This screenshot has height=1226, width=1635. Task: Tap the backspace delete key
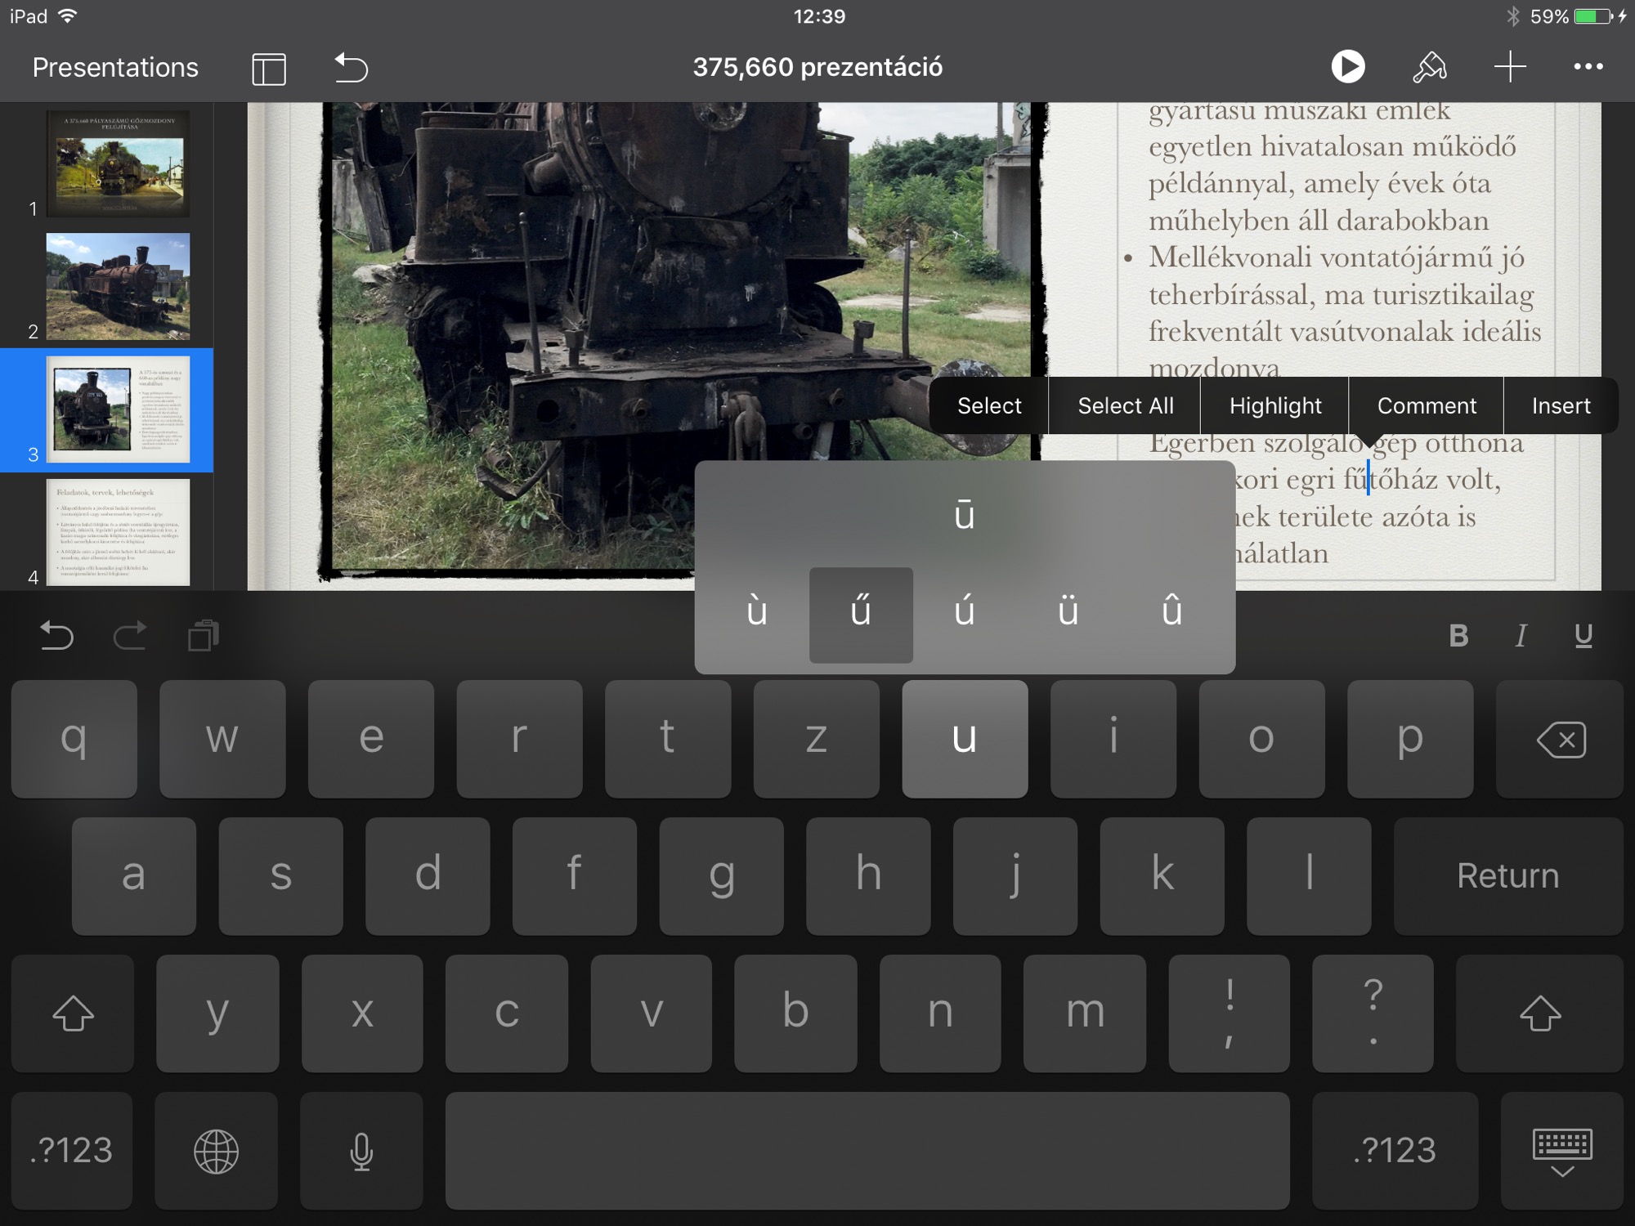point(1560,739)
